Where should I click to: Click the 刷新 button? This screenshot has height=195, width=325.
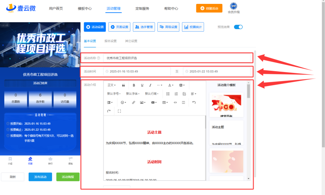click(x=13, y=177)
